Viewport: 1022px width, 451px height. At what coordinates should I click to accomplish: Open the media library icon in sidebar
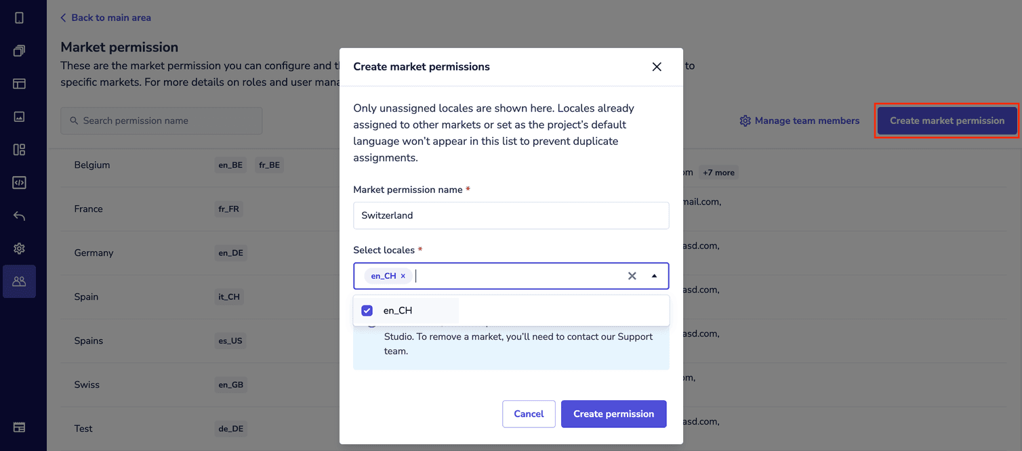(18, 116)
